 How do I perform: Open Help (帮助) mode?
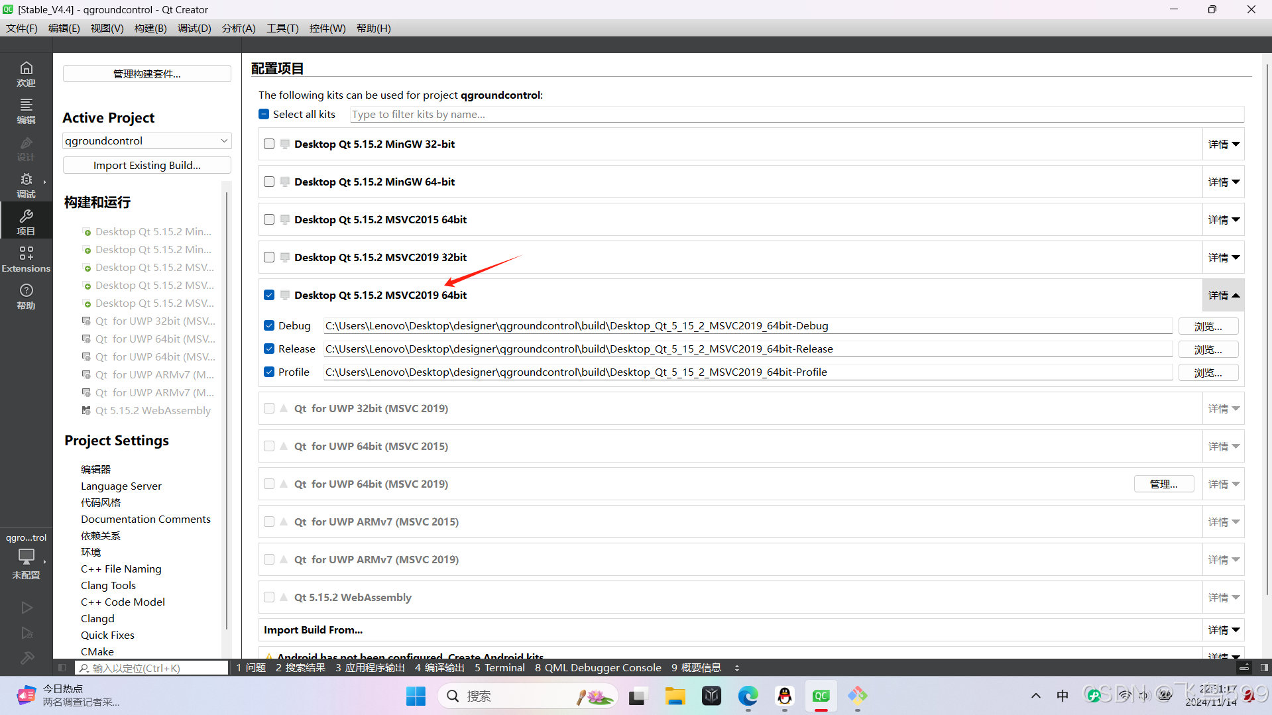click(26, 296)
